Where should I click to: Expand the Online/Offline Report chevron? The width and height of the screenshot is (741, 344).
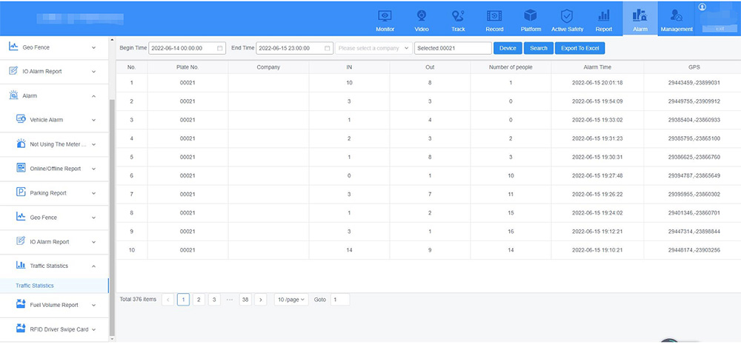[x=93, y=169]
